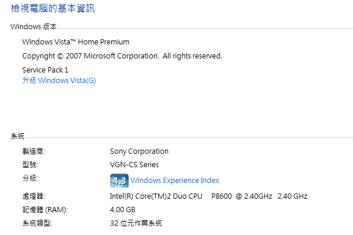Click the 製造商 label
The image size is (353, 235).
tap(33, 151)
